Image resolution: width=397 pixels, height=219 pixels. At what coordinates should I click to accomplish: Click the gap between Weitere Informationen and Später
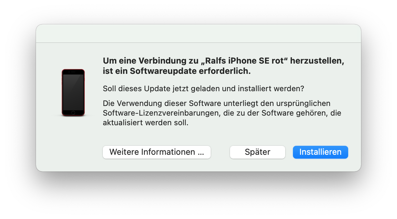click(x=220, y=152)
